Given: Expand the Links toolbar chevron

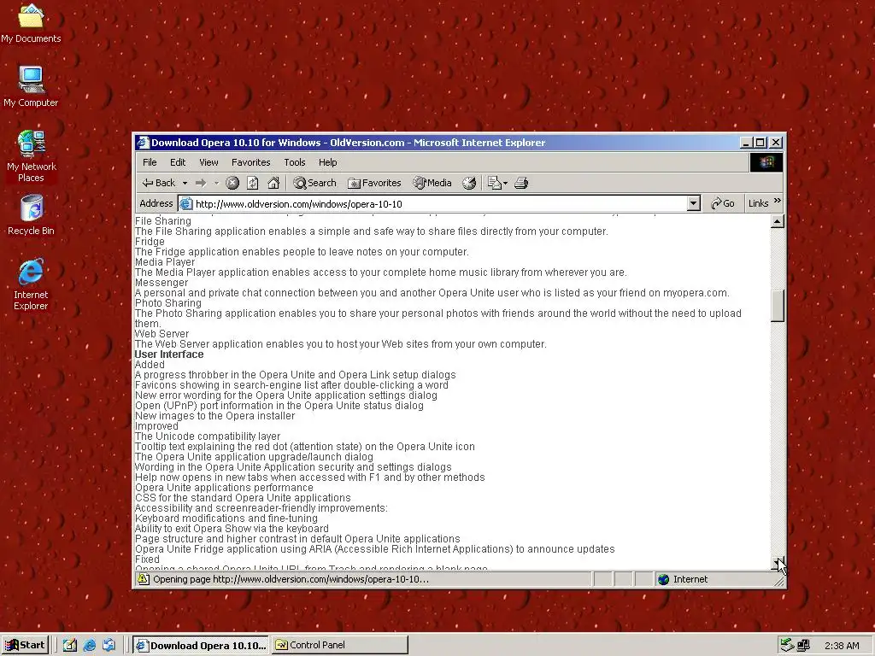Looking at the screenshot, I should coord(778,201).
